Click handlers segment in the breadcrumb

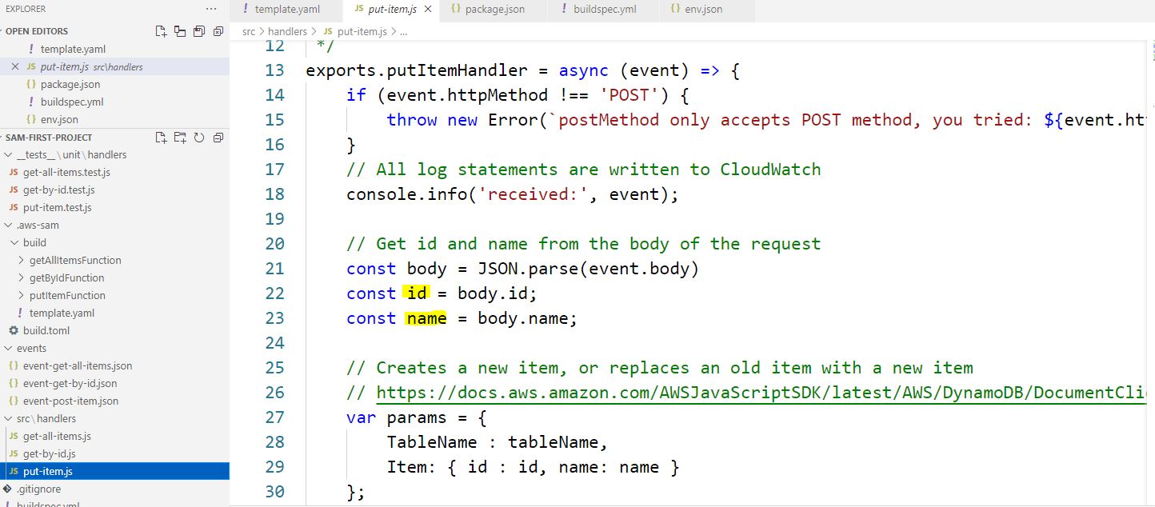[287, 31]
